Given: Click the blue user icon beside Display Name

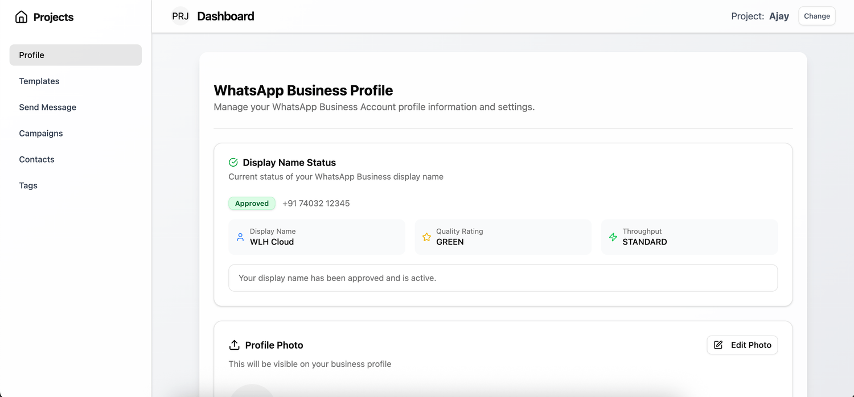Looking at the screenshot, I should tap(240, 237).
